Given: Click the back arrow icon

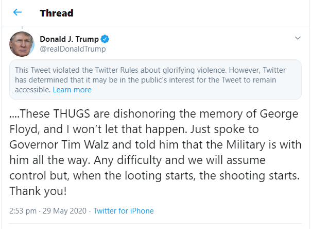Looking at the screenshot, I should point(18,12).
